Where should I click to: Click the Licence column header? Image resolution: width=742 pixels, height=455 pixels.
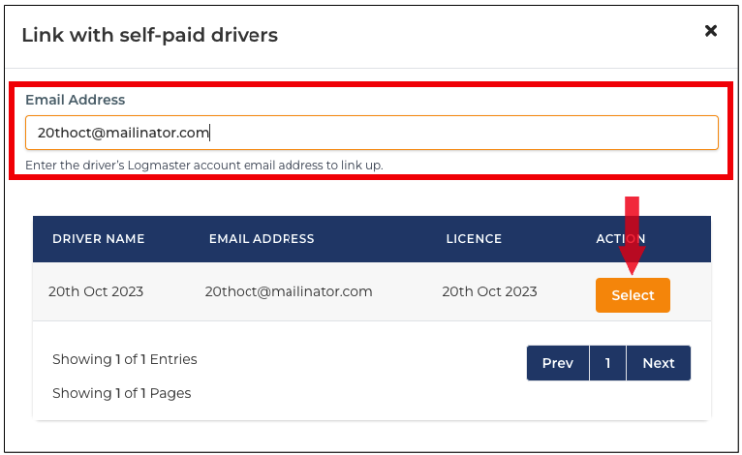click(x=474, y=239)
